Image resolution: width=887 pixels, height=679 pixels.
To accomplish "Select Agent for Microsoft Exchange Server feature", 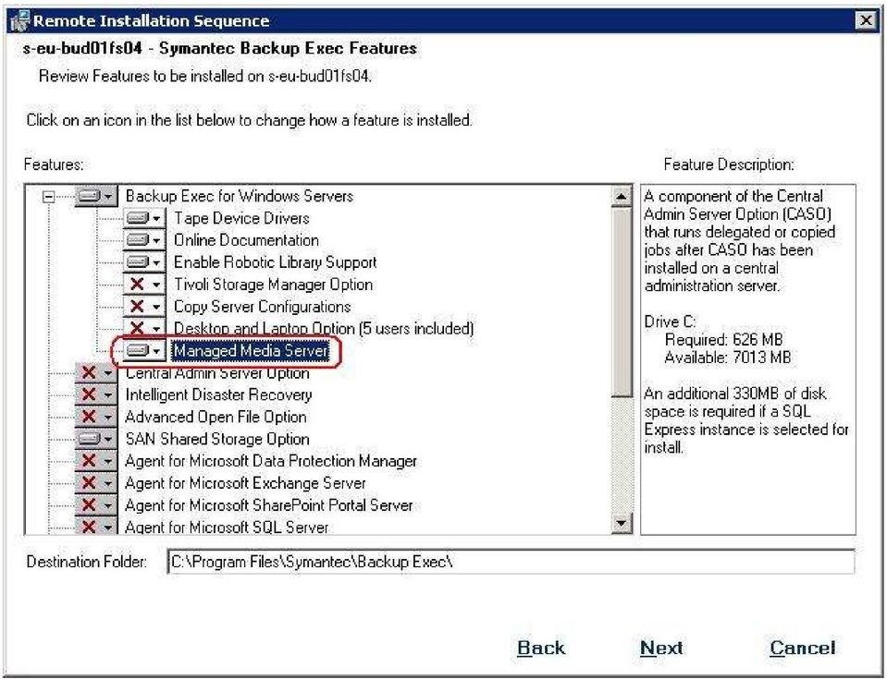I will pyautogui.click(x=245, y=483).
